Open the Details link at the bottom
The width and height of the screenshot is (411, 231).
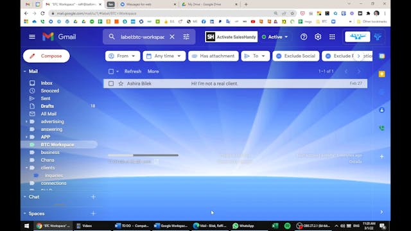point(355,162)
